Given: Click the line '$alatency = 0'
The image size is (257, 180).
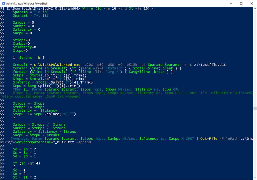Looking at the screenshot, I should 27,30.
